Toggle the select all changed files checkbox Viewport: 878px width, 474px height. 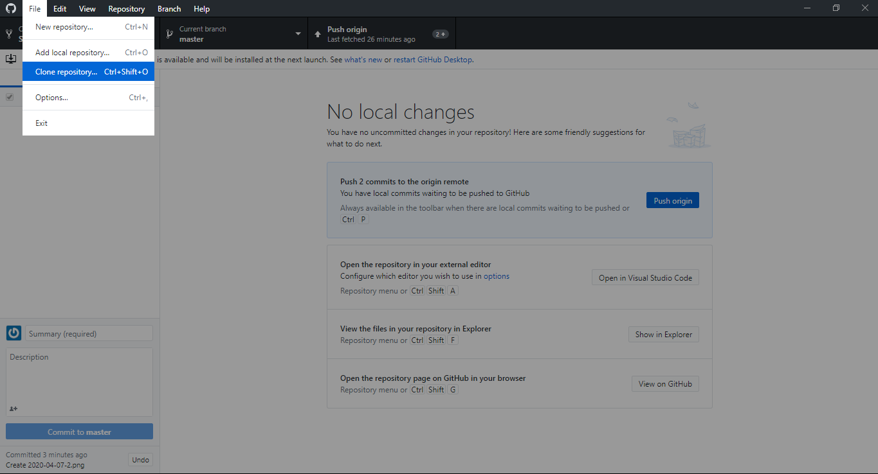pos(10,97)
